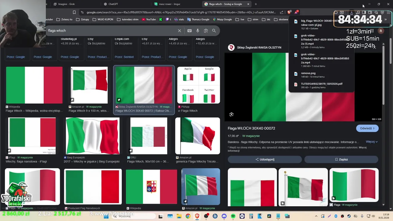Open a new browser tab
The image size is (393, 221).
pos(256,4)
